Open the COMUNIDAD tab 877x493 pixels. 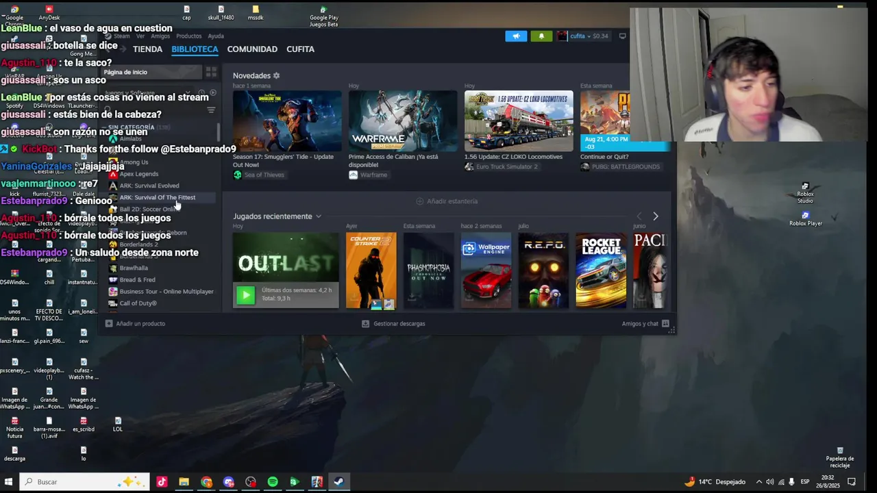point(252,49)
